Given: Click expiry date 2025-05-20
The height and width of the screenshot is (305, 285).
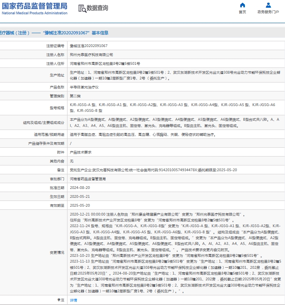Looking at the screenshot, I should [x=80, y=206].
